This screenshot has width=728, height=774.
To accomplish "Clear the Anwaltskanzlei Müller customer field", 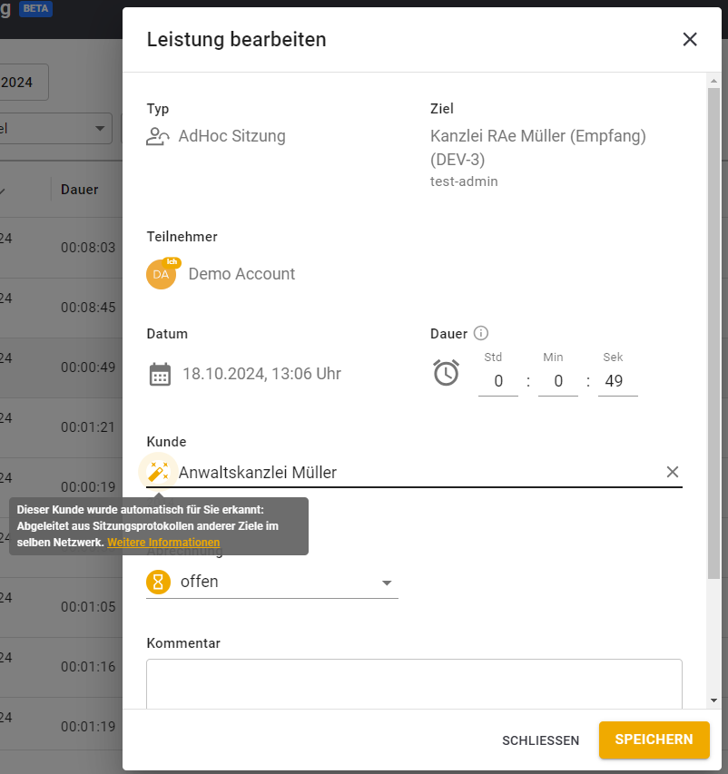I will [x=673, y=472].
